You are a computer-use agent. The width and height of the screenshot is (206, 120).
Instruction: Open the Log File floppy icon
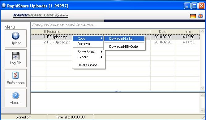16,56
